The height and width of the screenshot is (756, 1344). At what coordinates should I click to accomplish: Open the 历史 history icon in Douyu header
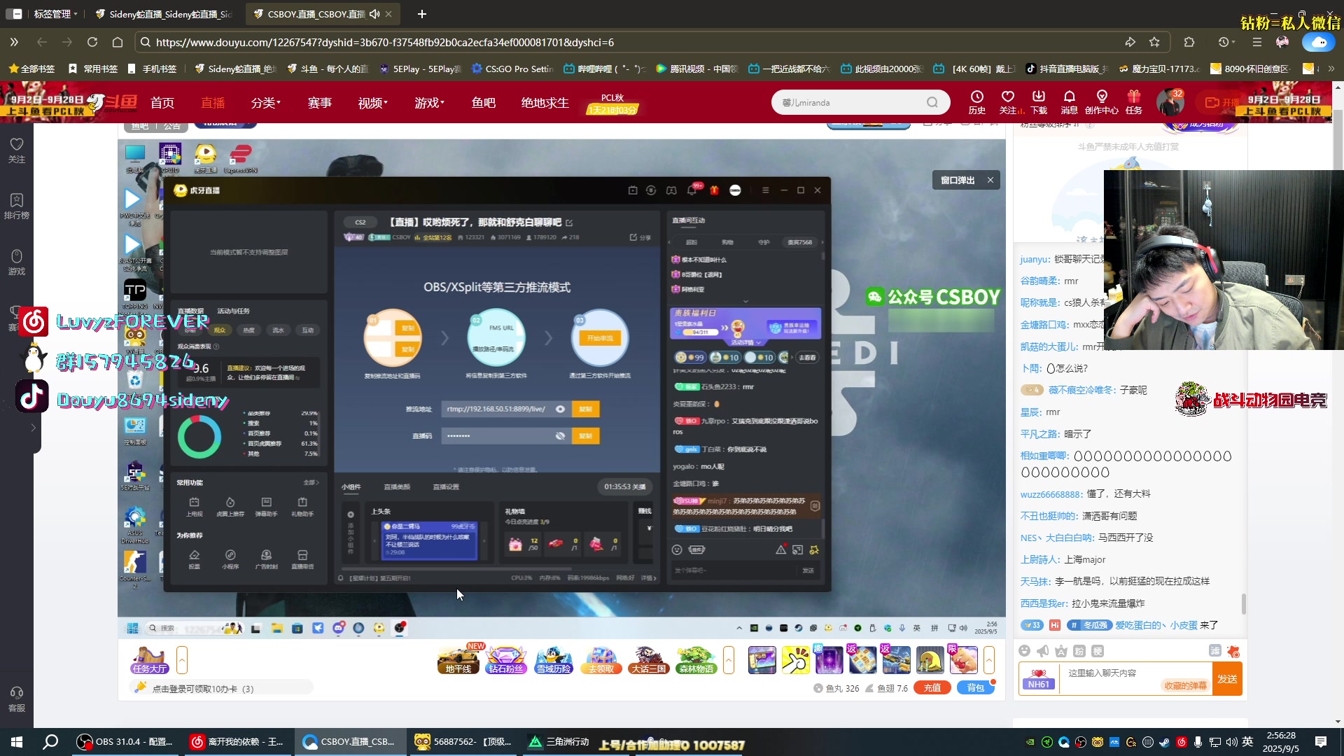coord(977,101)
